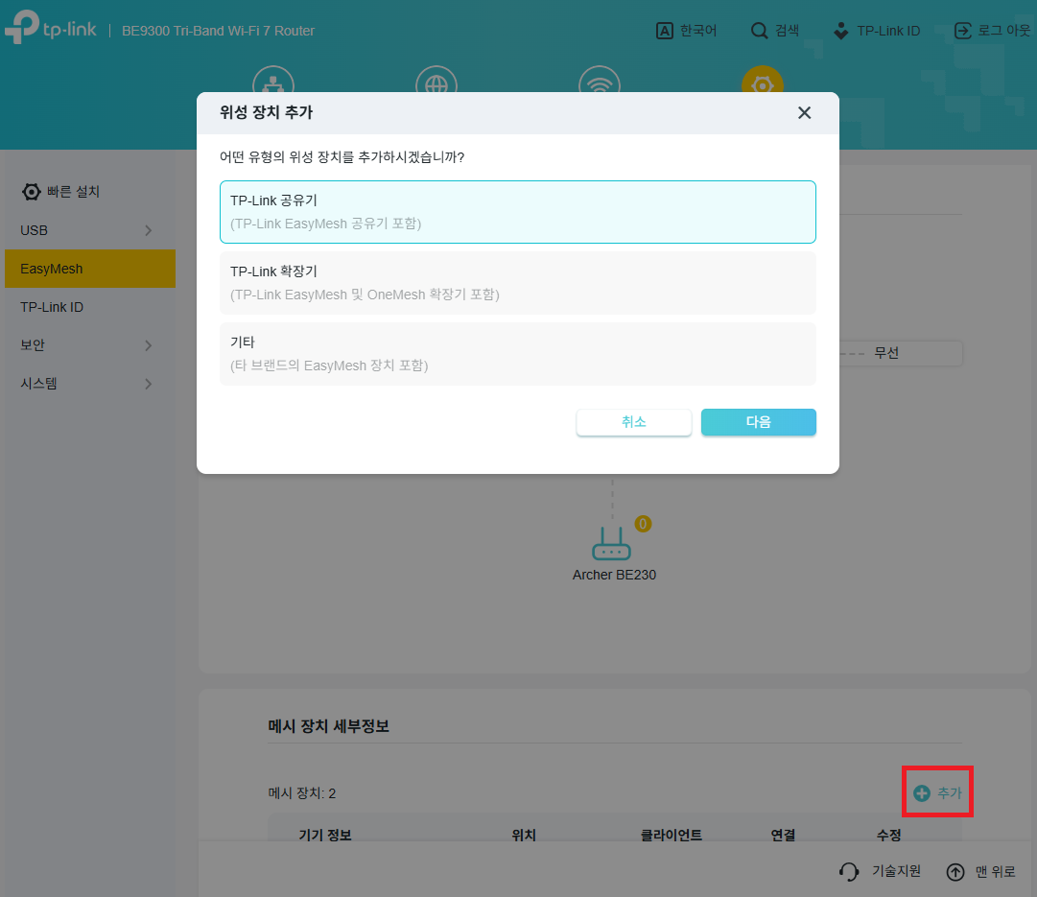Select the TP-Link 공유기 option

coord(518,212)
